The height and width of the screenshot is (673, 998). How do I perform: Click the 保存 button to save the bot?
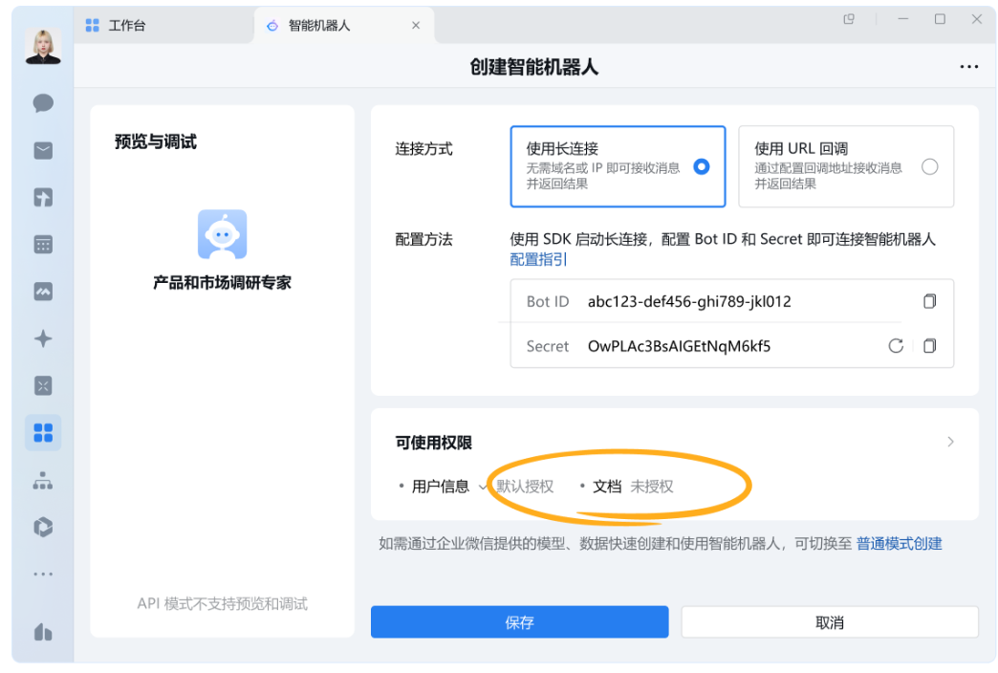coord(519,621)
